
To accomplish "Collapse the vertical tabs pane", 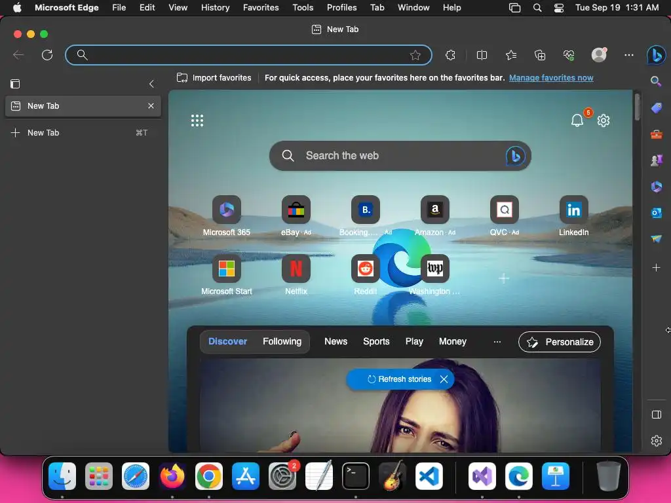I will (x=151, y=84).
